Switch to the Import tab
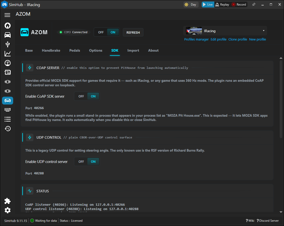Screen dimensions: 284x226 133,50
